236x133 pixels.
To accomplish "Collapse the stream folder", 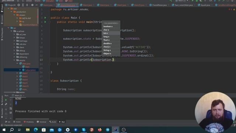I will coord(14,15).
